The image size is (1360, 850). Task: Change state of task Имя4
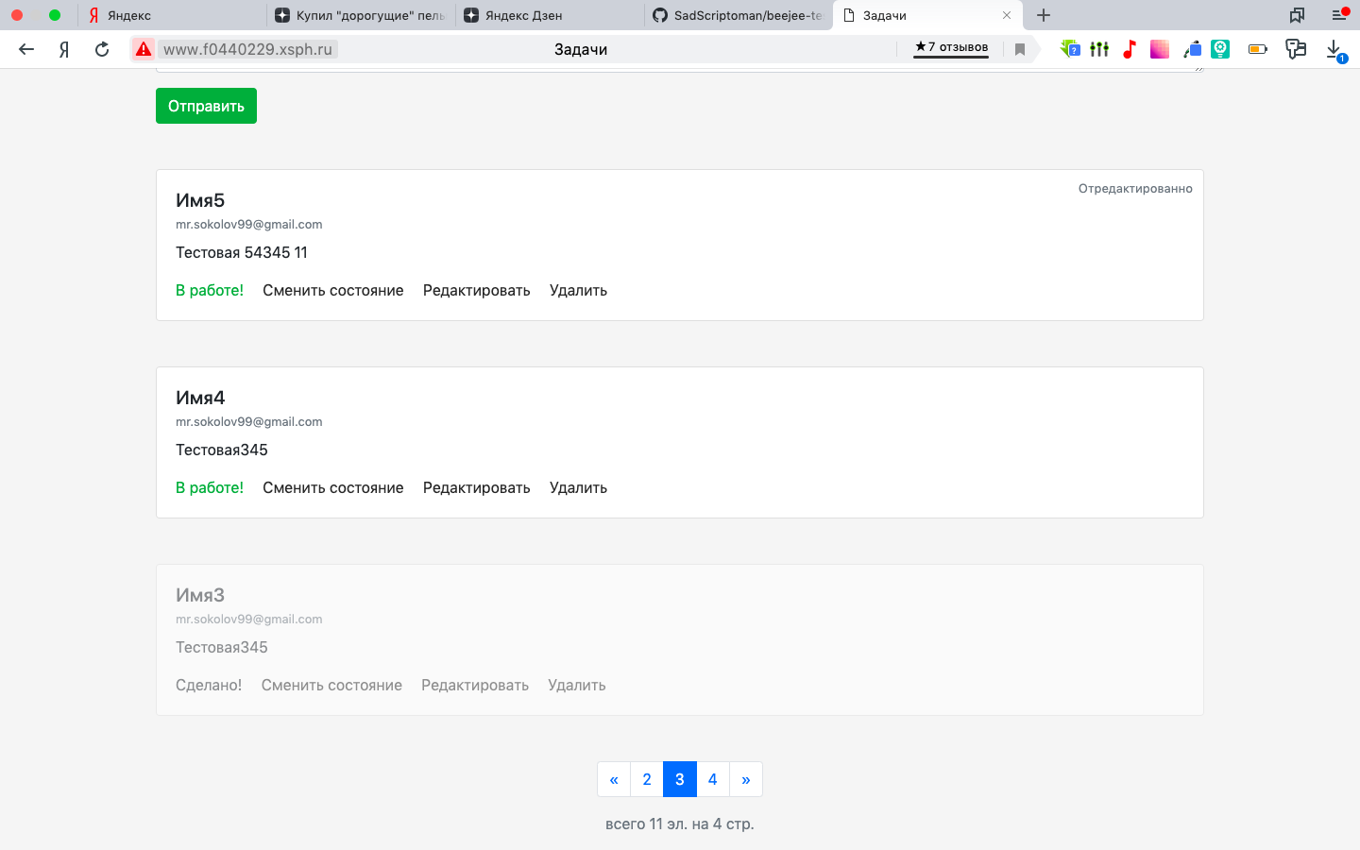[x=333, y=487]
